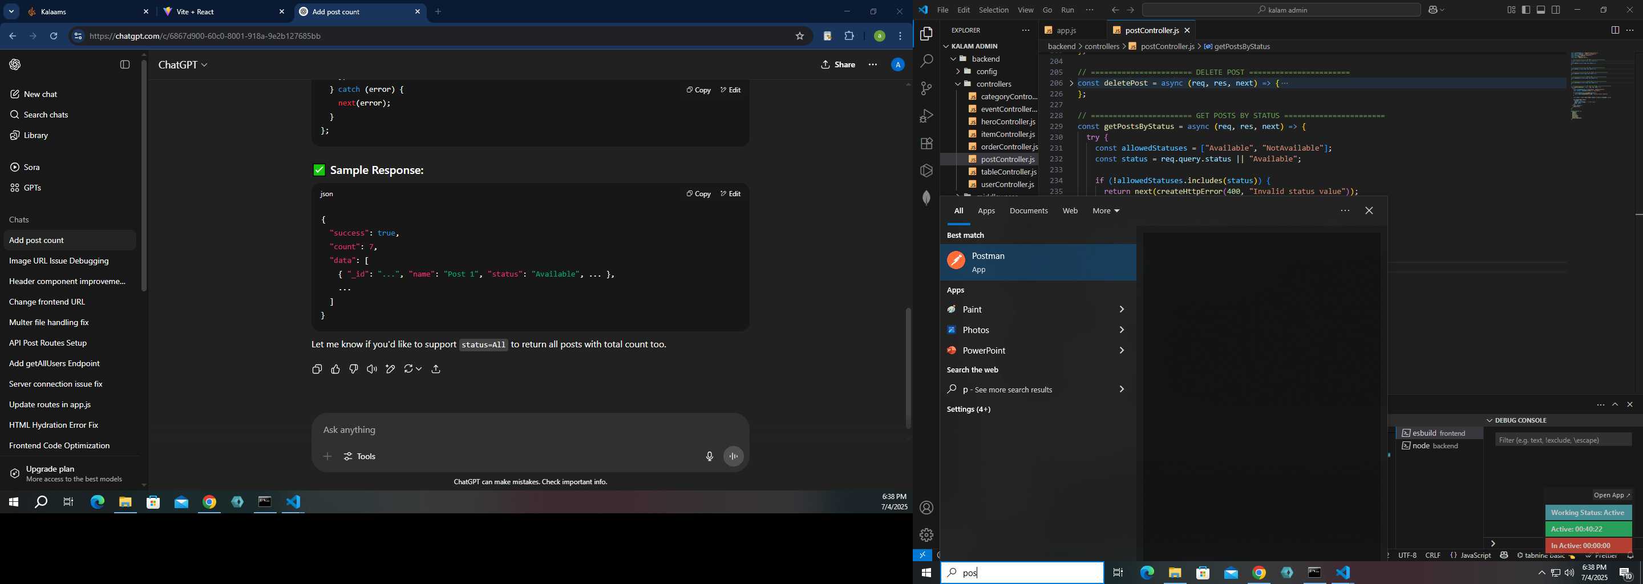Screen dimensions: 1643x584
Task: Open Extensions view in VS Code
Action: pos(926,144)
